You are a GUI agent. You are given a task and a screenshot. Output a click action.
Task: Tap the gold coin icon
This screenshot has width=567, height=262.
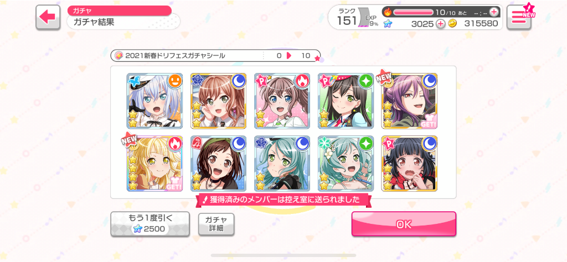coord(452,23)
